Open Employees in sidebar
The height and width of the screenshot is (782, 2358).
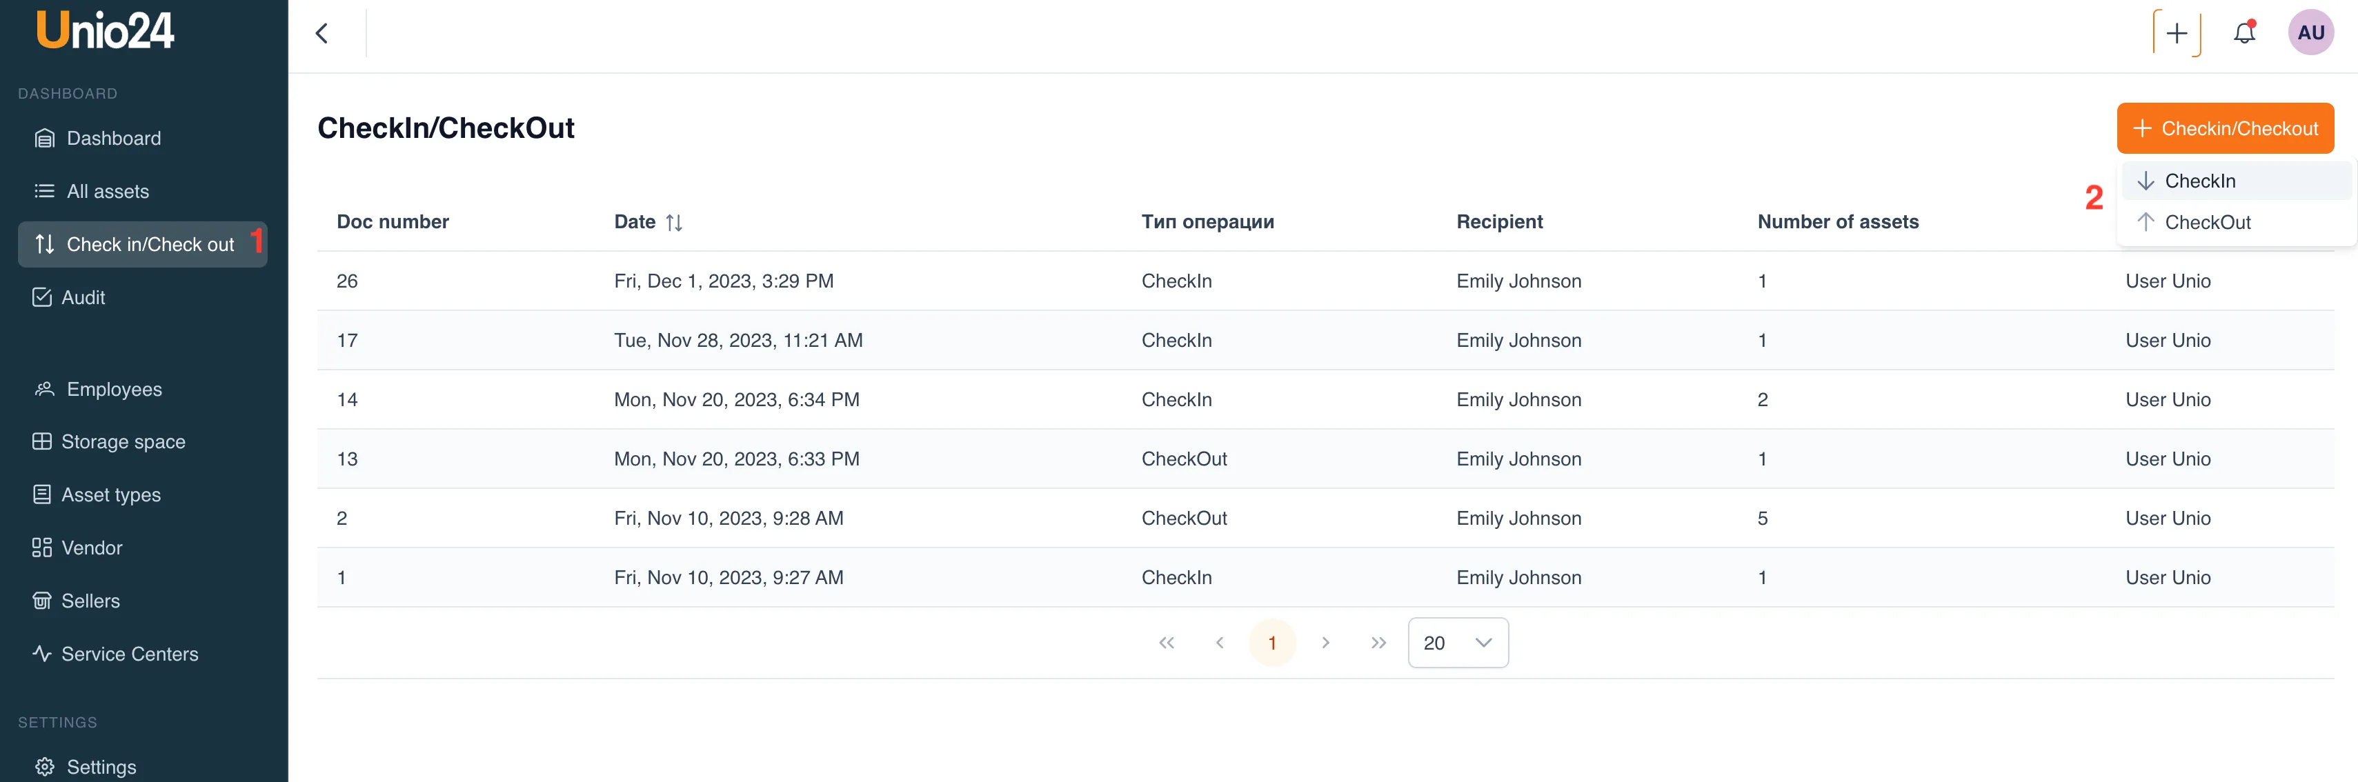pos(114,389)
